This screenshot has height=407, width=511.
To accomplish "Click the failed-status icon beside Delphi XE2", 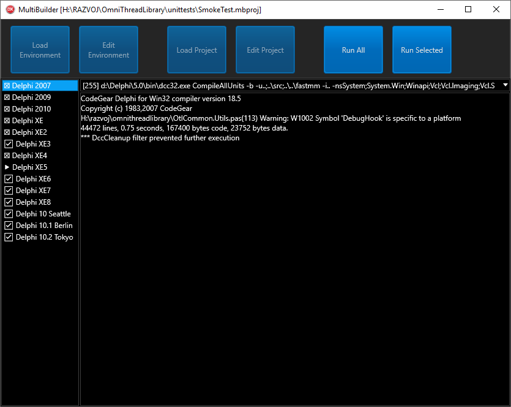I will tap(7, 132).
